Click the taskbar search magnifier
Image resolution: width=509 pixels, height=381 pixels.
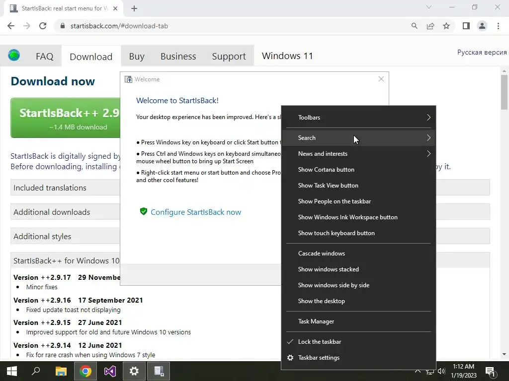click(x=36, y=371)
